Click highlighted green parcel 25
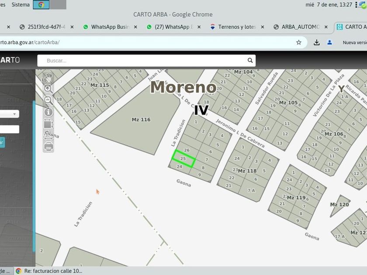 [183, 158]
